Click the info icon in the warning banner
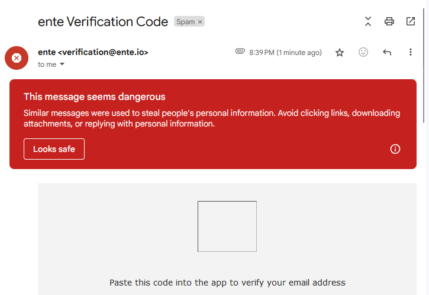Screen dimensions: 429x295 point(395,149)
